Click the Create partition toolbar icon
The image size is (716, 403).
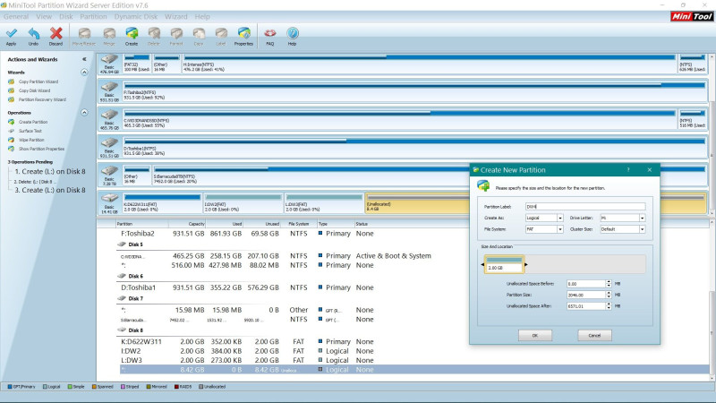[132, 34]
